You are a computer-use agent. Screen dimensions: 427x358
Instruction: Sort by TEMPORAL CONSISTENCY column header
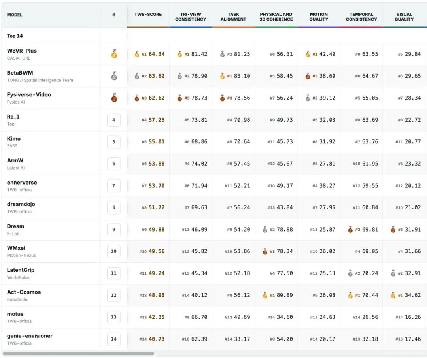pos(361,17)
